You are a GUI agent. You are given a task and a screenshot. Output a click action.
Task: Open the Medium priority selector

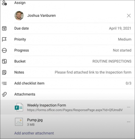tap(125, 39)
